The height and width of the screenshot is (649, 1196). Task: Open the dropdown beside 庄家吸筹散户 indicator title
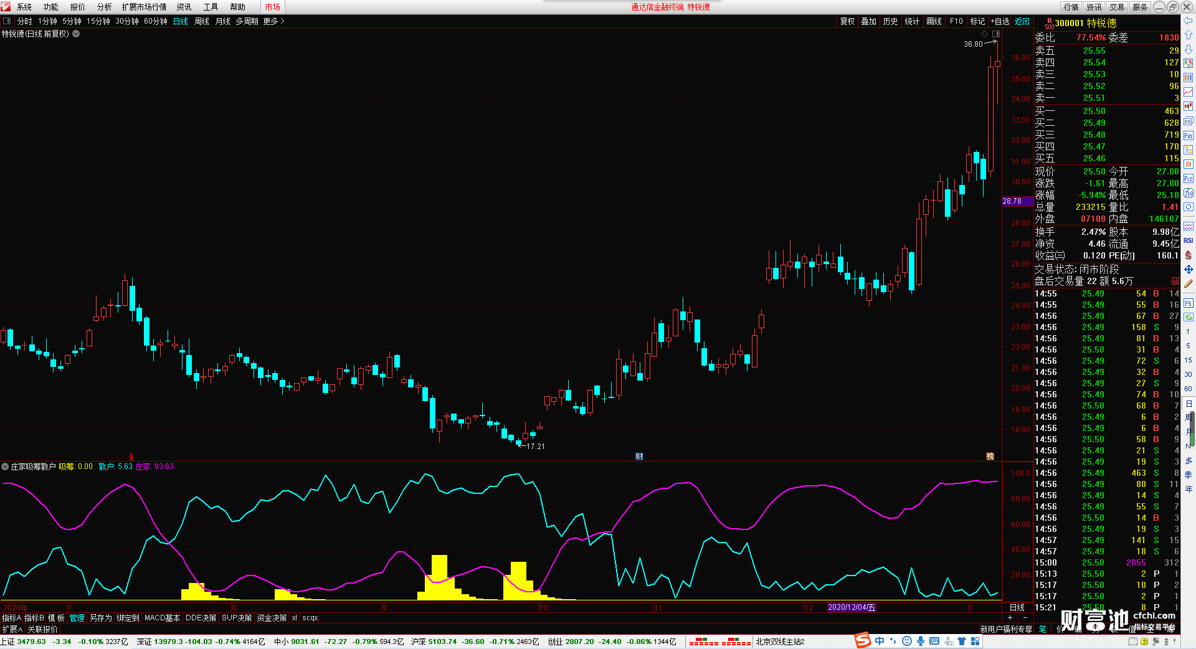coord(5,467)
